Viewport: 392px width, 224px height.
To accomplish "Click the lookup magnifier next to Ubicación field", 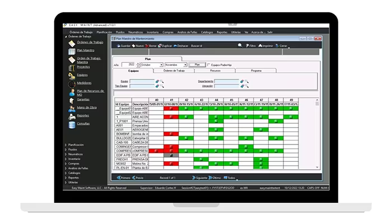I will (246, 86).
